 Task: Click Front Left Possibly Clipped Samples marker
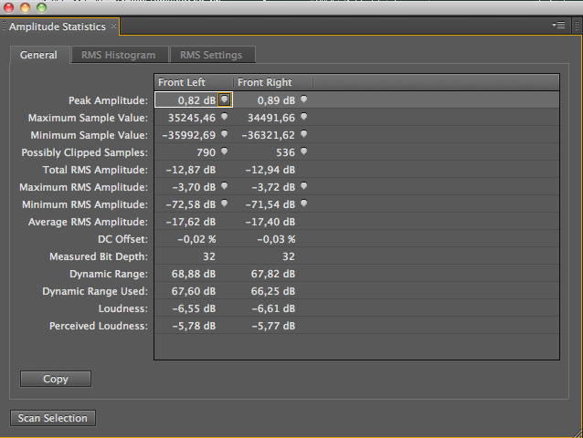(x=225, y=151)
